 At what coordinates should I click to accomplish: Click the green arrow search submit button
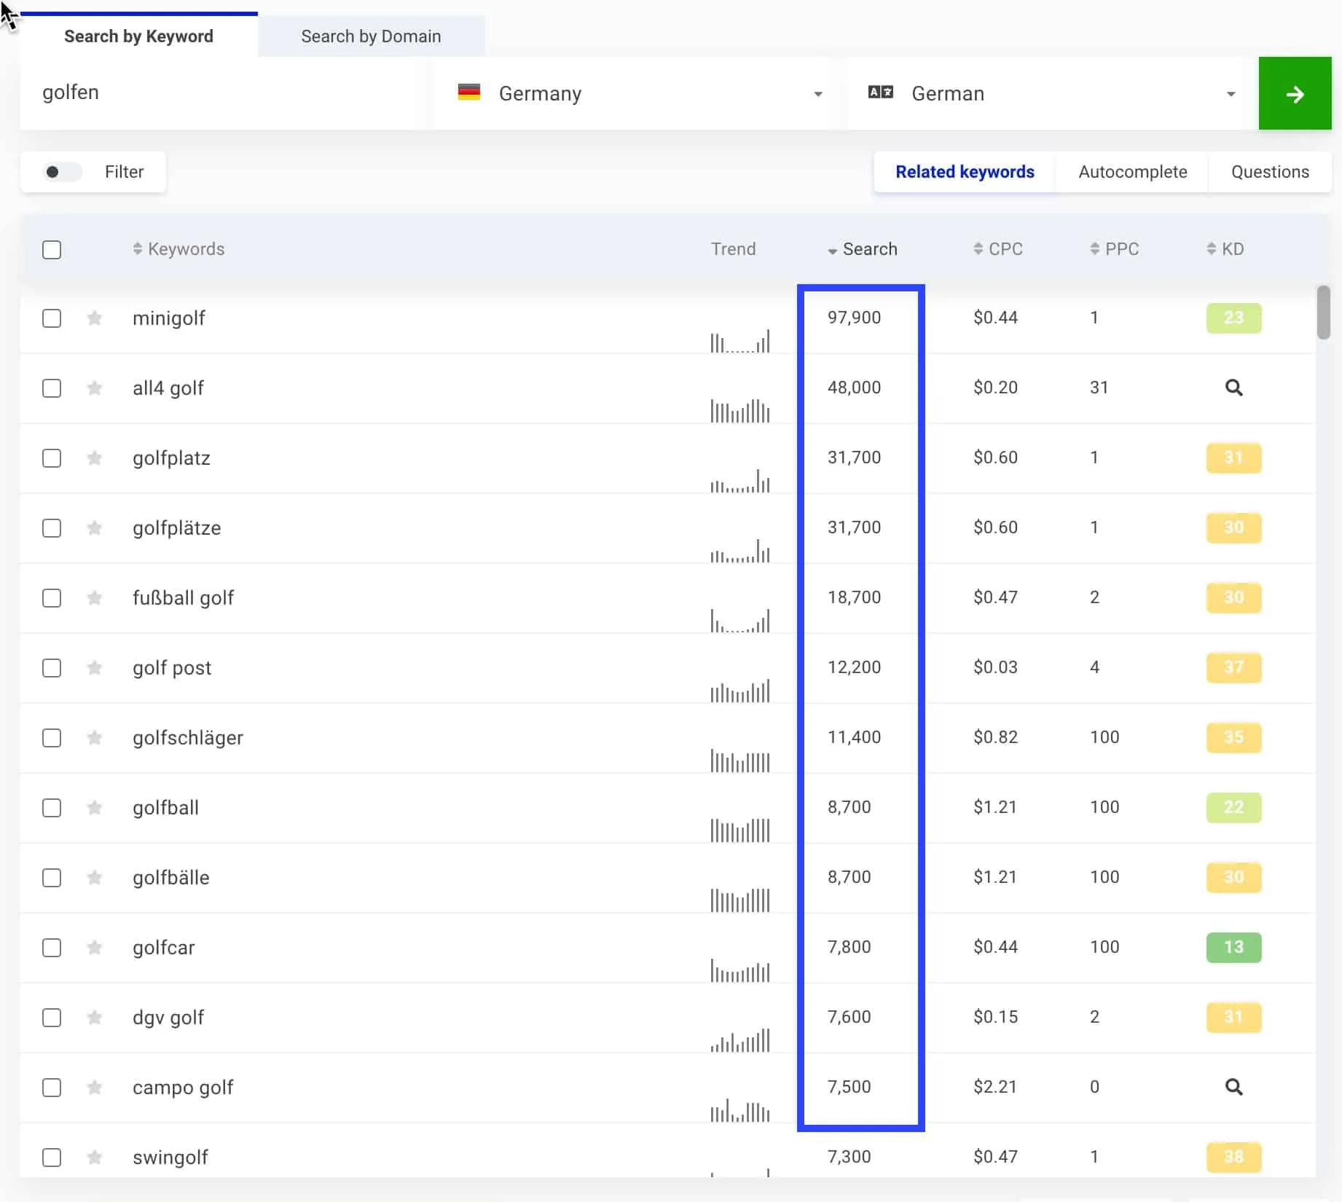point(1295,94)
